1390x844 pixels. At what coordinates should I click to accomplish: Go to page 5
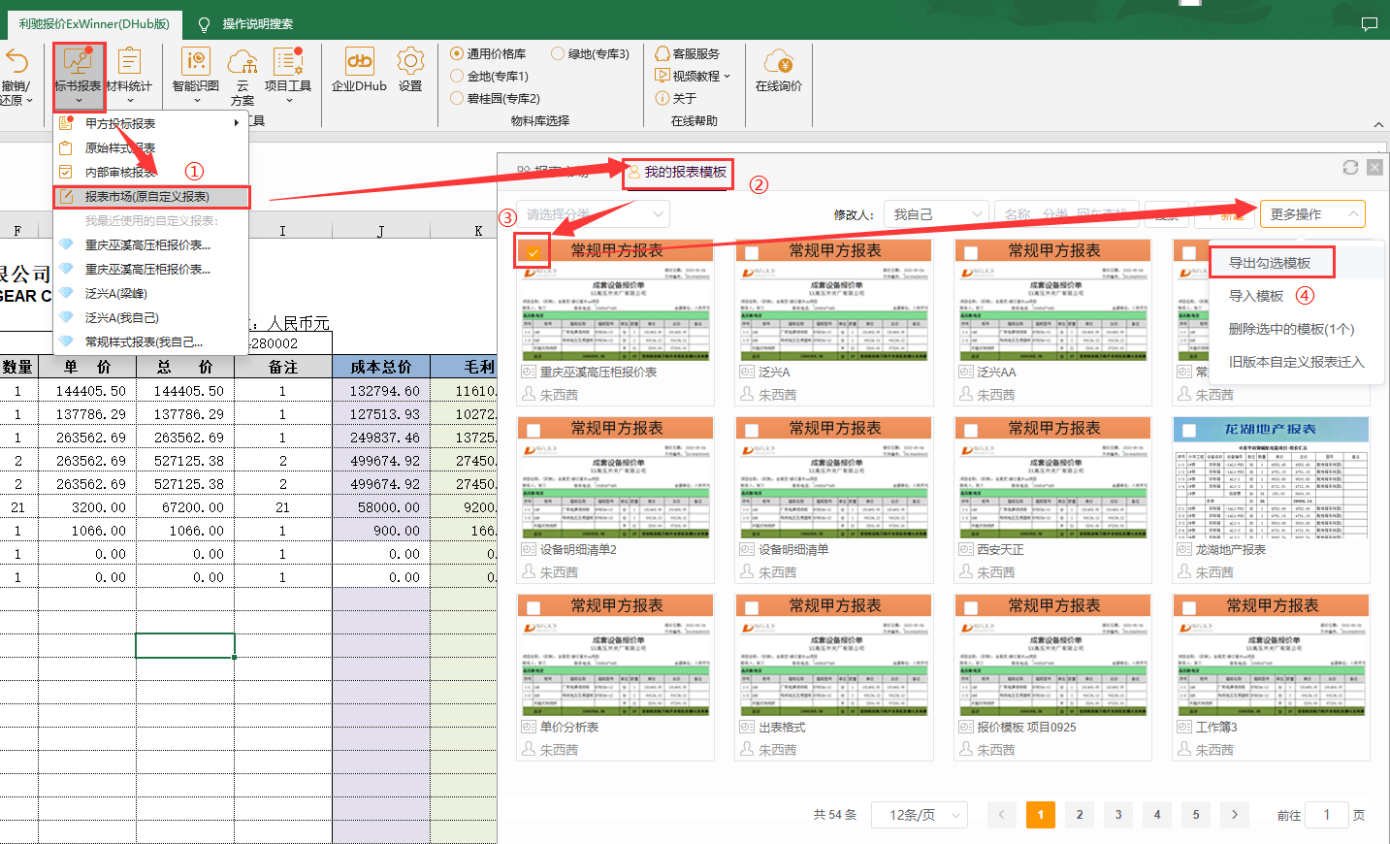(x=1196, y=815)
